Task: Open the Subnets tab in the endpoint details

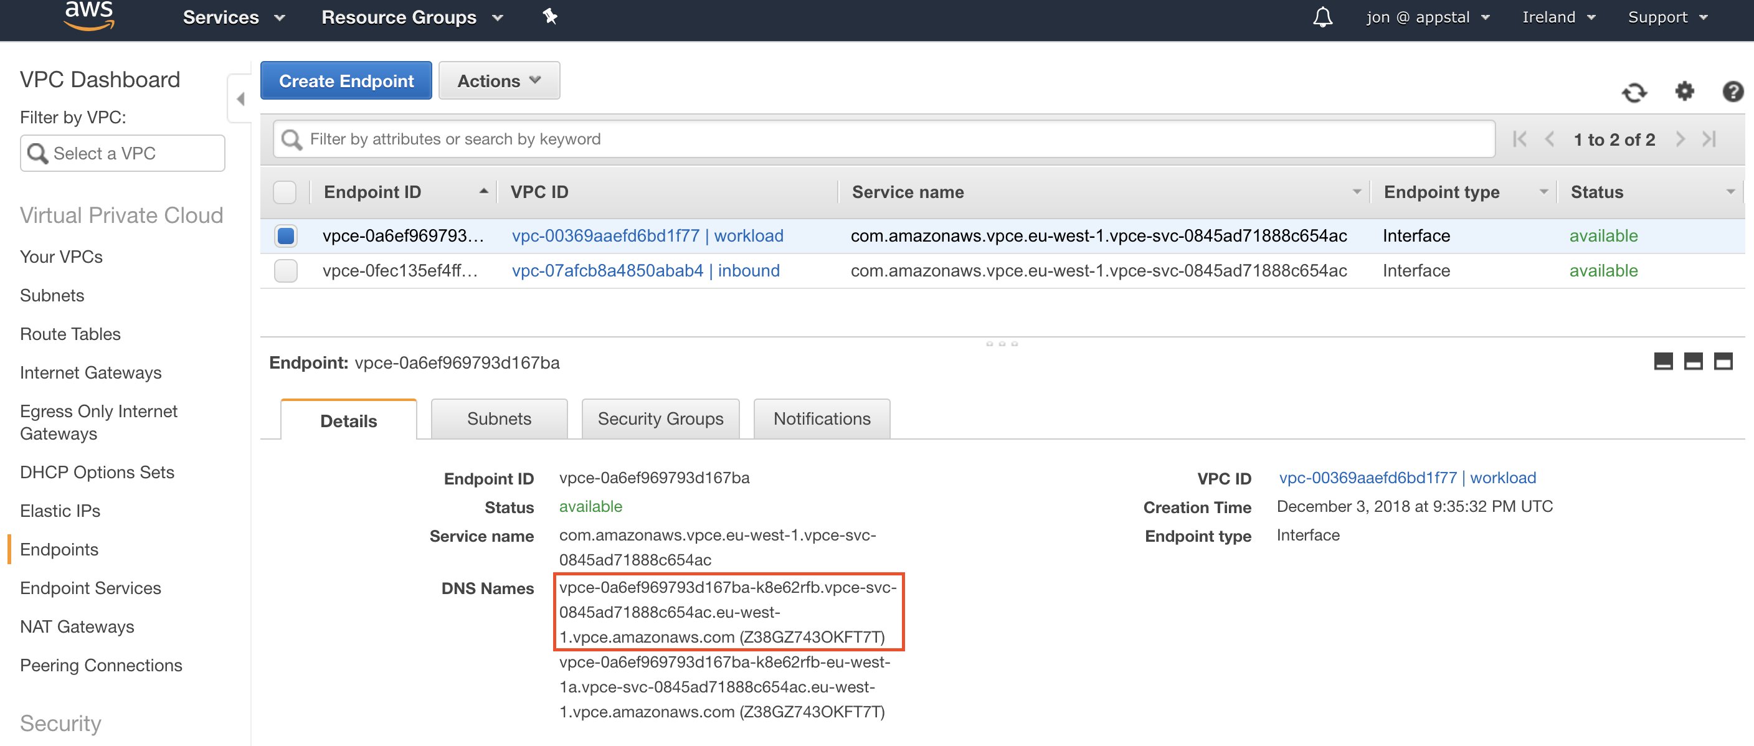Action: [x=498, y=418]
